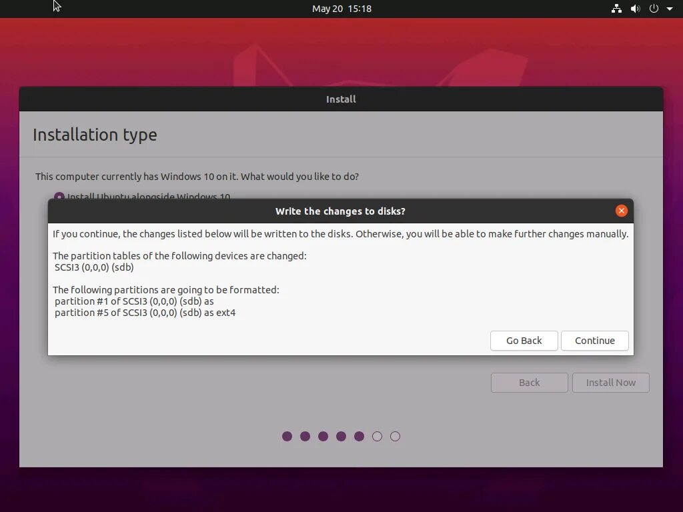Screen dimensions: 683x512
Task: Click the Back button in the installer
Action: tap(529, 382)
